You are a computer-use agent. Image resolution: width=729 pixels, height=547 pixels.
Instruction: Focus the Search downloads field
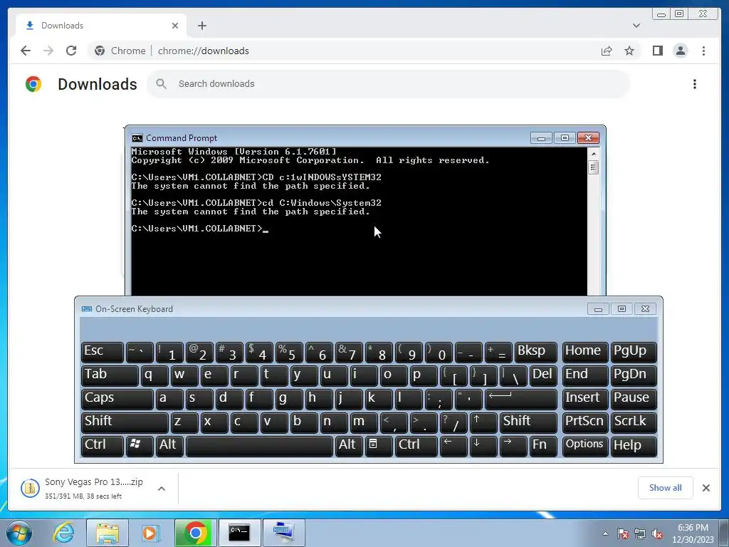(388, 84)
